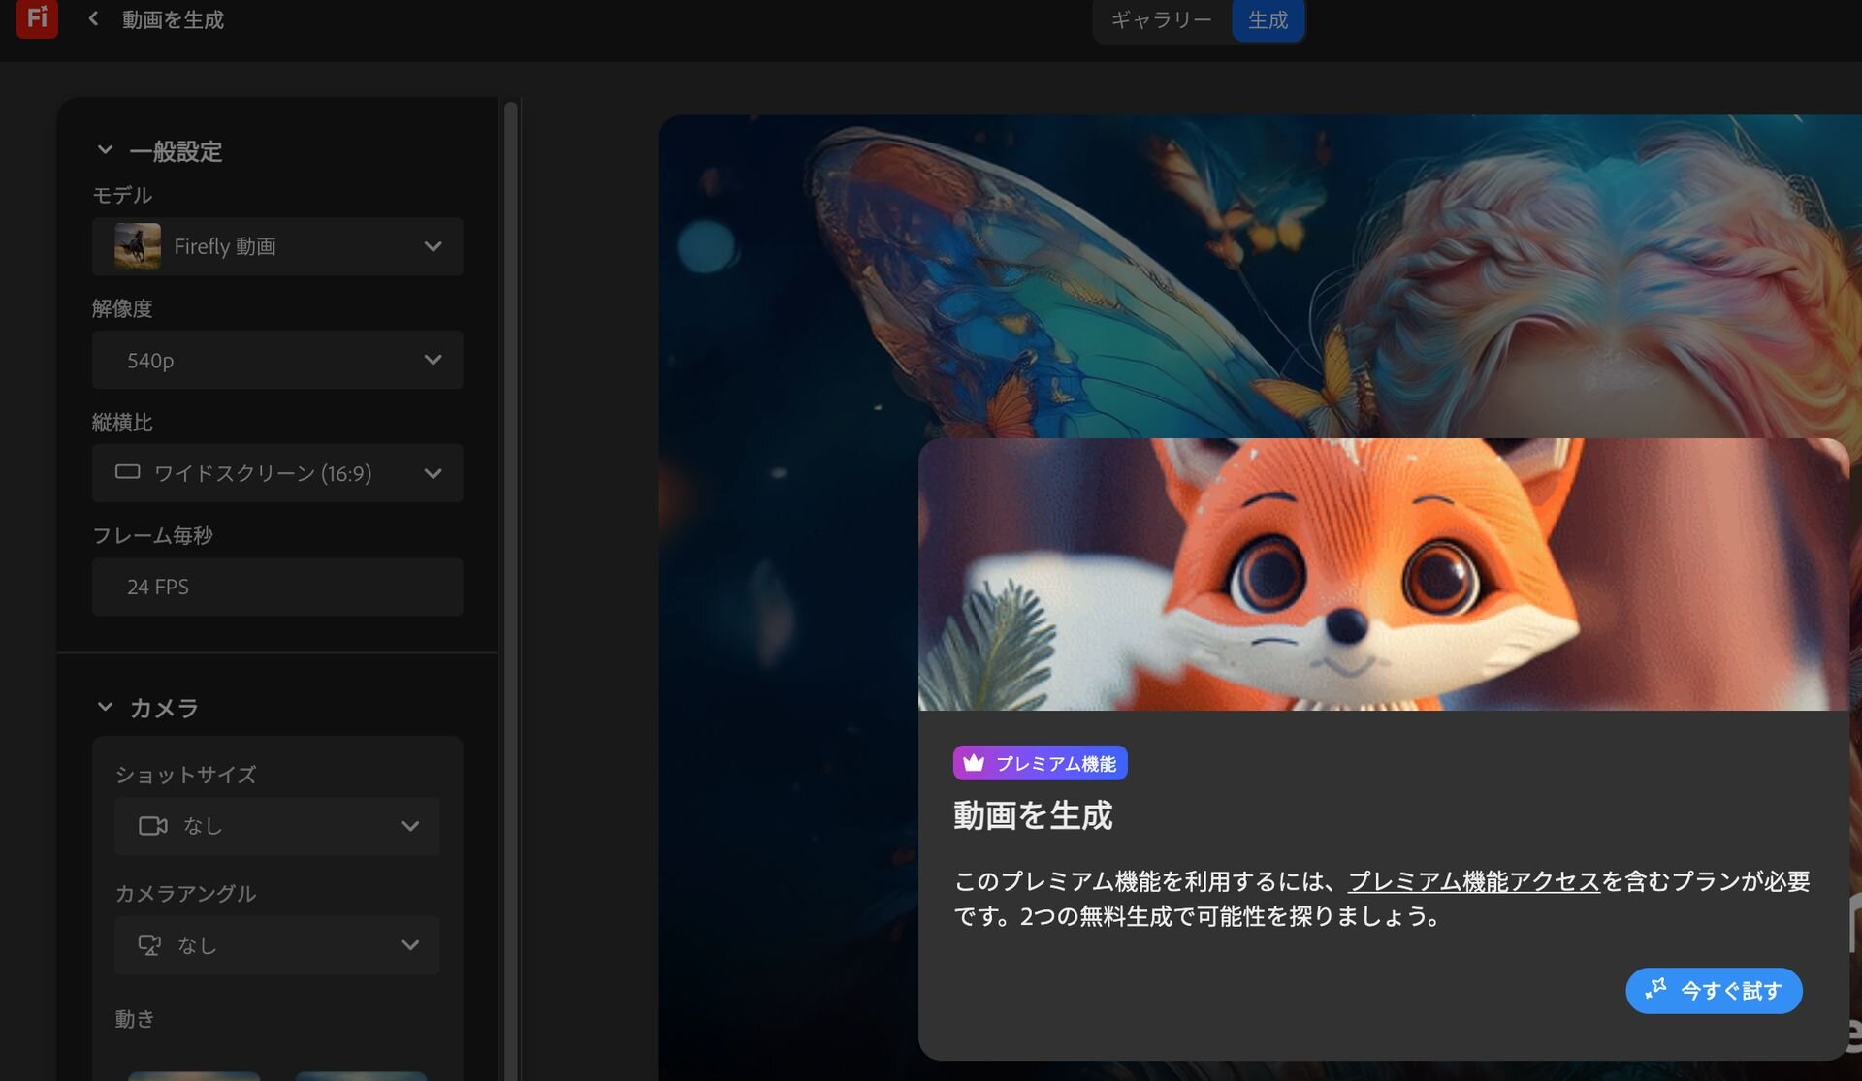Open the ショットサイズ dropdown
The height and width of the screenshot is (1081, 1862).
point(277,826)
